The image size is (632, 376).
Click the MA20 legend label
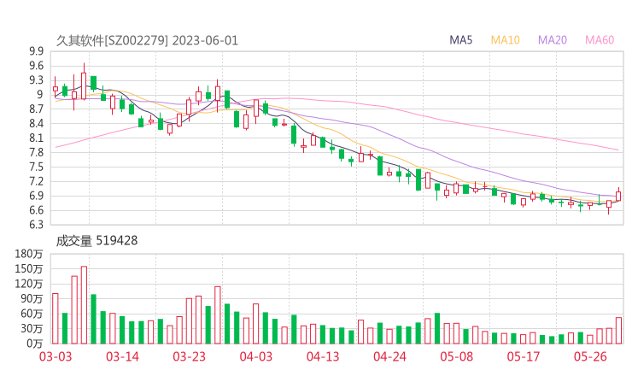553,40
